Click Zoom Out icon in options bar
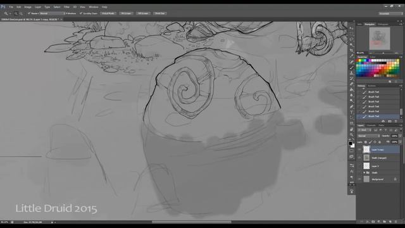The image size is (405, 228). coord(21,13)
